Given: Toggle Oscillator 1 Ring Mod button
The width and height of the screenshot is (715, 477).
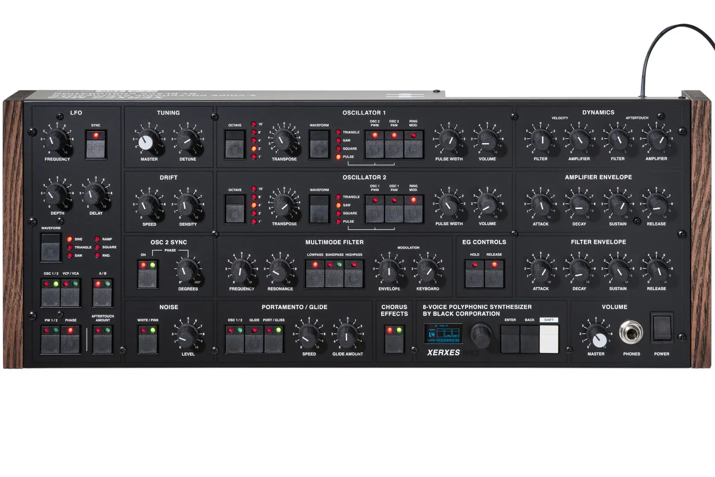Looking at the screenshot, I should click(413, 145).
